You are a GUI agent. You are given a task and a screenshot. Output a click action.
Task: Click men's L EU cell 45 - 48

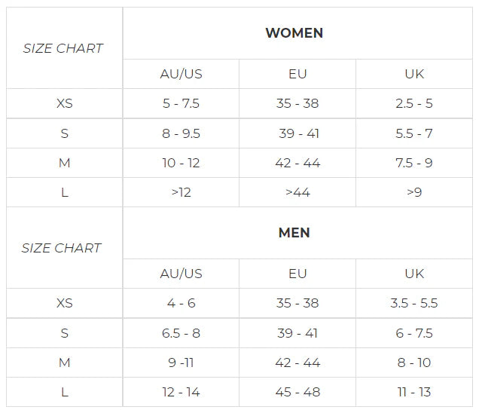[x=297, y=392]
